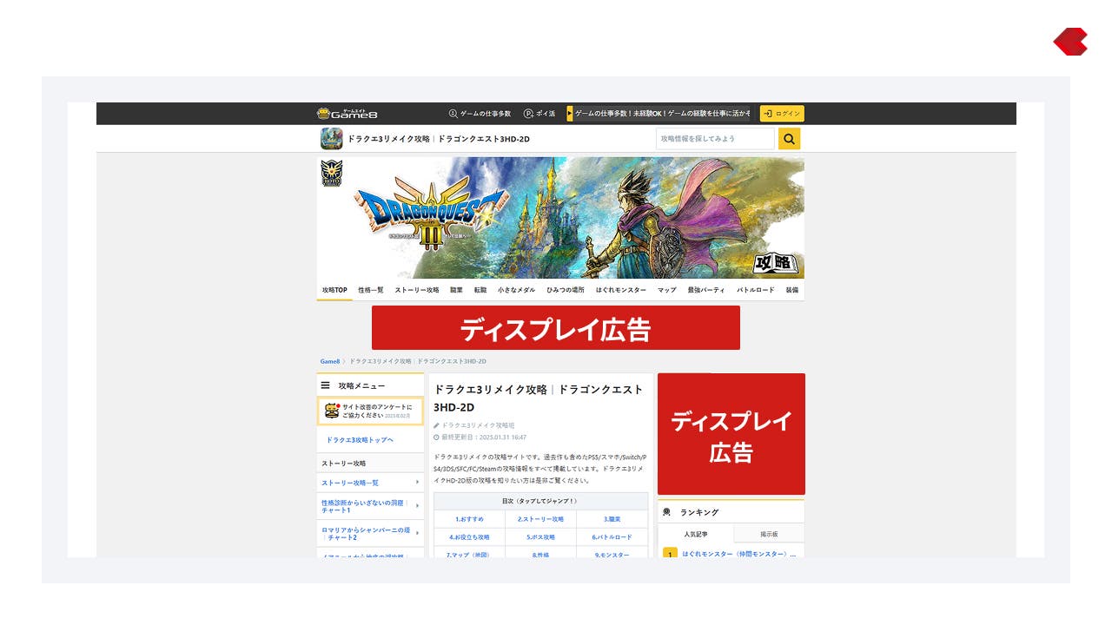Open the 性格一覧 tab
The width and height of the screenshot is (1112, 625).
point(371,290)
